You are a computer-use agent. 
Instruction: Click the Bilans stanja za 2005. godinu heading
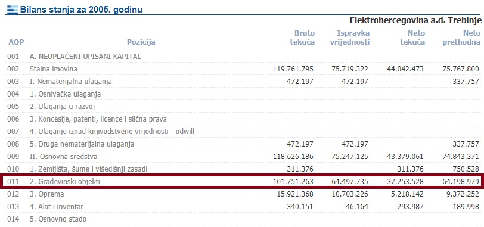(81, 10)
